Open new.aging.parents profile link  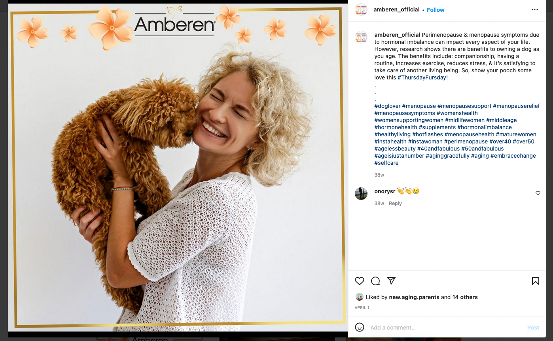pyautogui.click(x=414, y=297)
